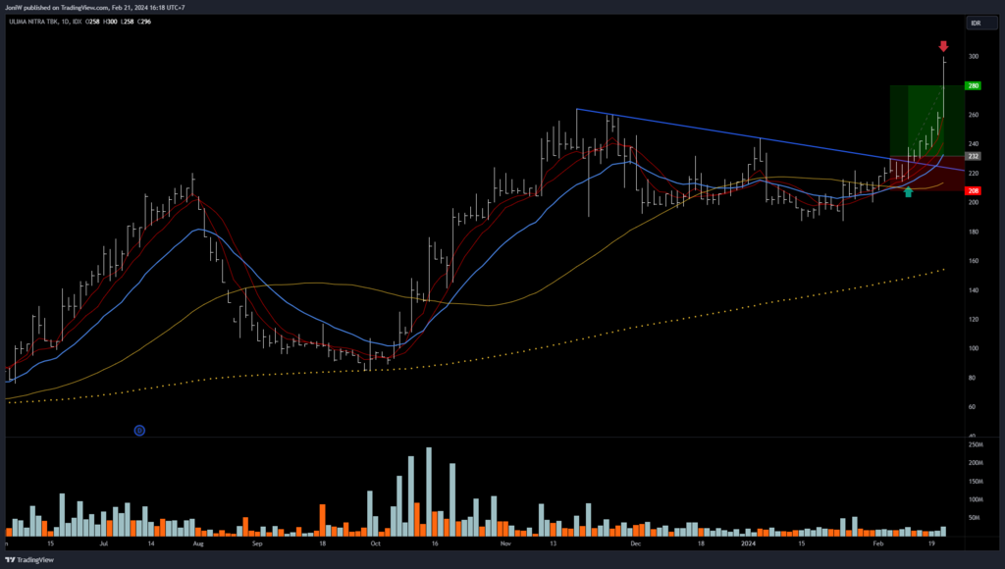Click the Aug label on time axis
The height and width of the screenshot is (569, 1005).
198,542
